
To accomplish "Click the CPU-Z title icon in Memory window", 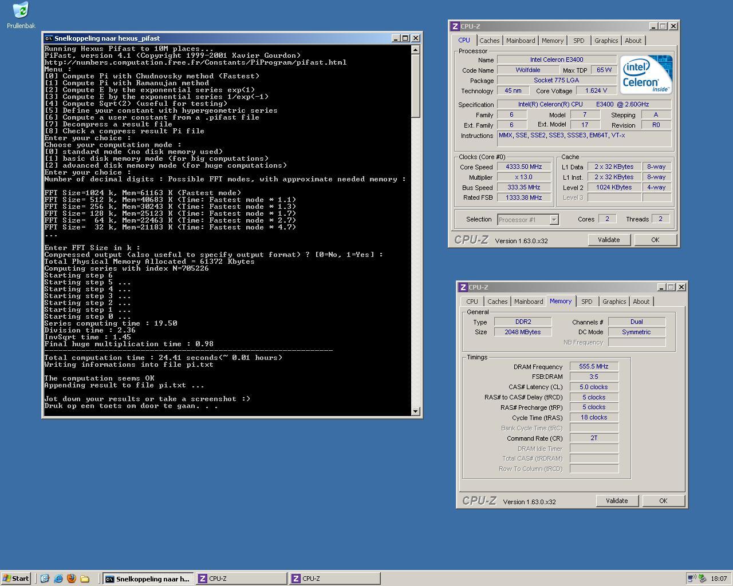I will pyautogui.click(x=463, y=287).
